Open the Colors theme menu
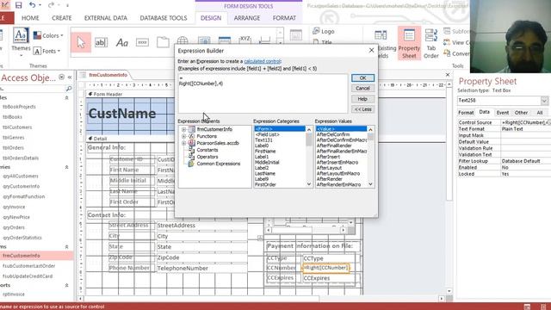551x310 pixels. click(48, 35)
